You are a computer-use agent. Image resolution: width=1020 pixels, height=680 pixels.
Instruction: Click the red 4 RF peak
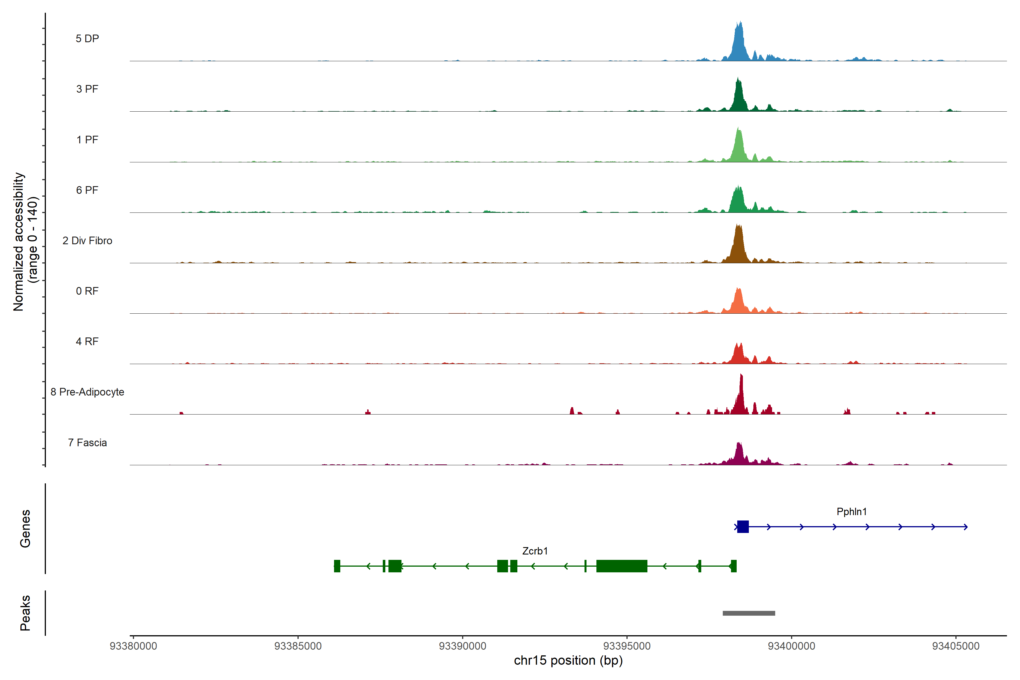coord(739,356)
